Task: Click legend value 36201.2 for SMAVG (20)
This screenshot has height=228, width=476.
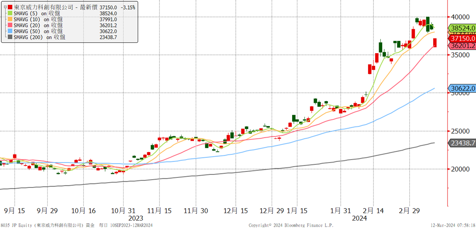Action: click(x=109, y=25)
